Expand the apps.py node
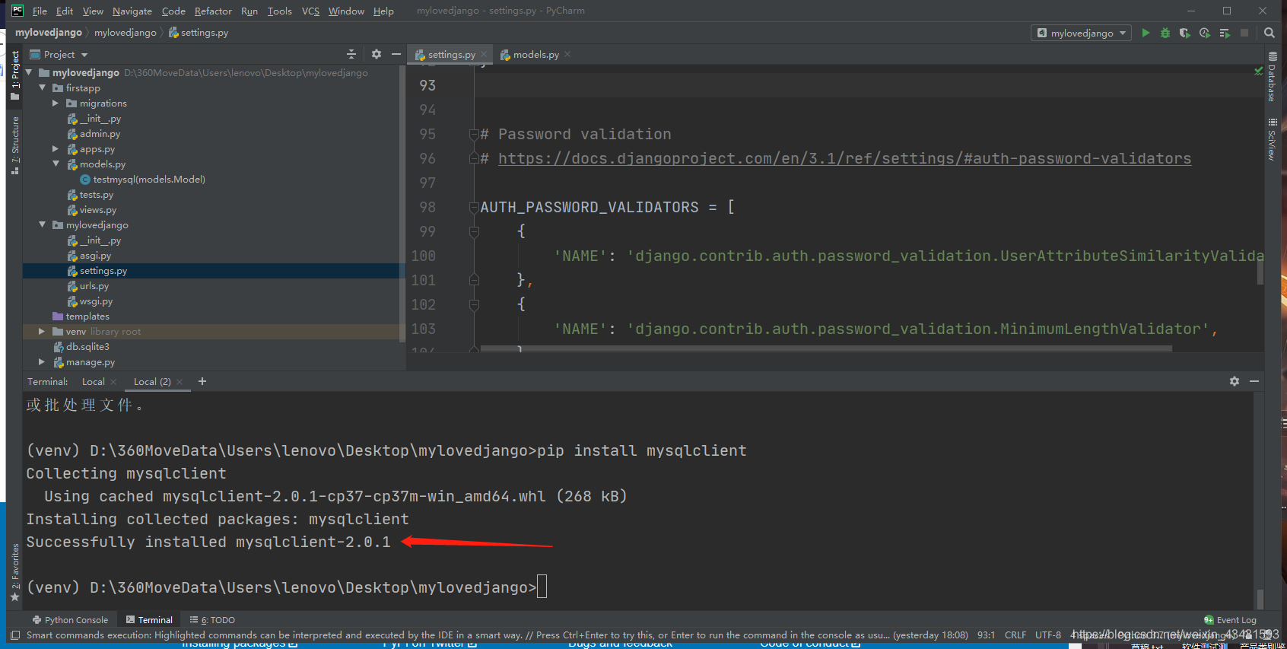Screen dimensions: 1287x649 [56, 148]
